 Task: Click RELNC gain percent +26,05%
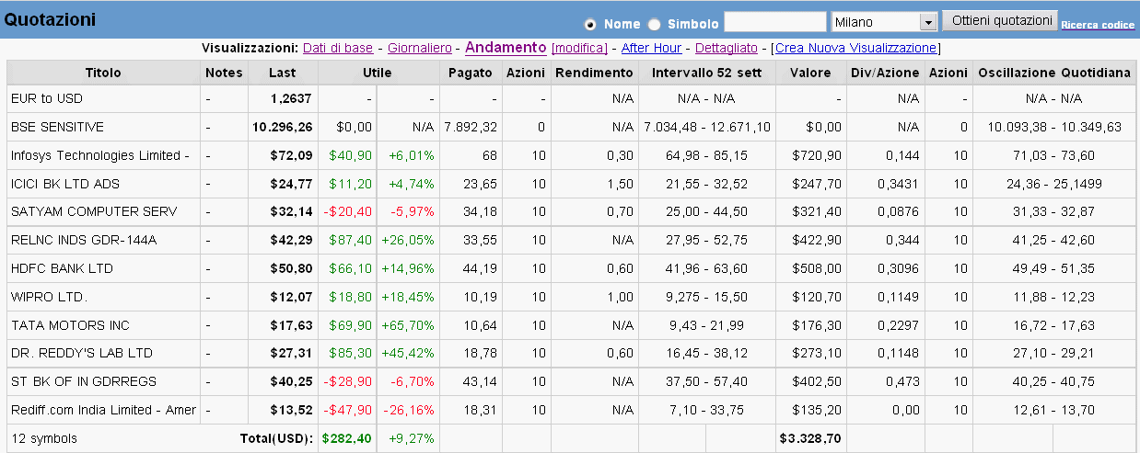tap(410, 240)
